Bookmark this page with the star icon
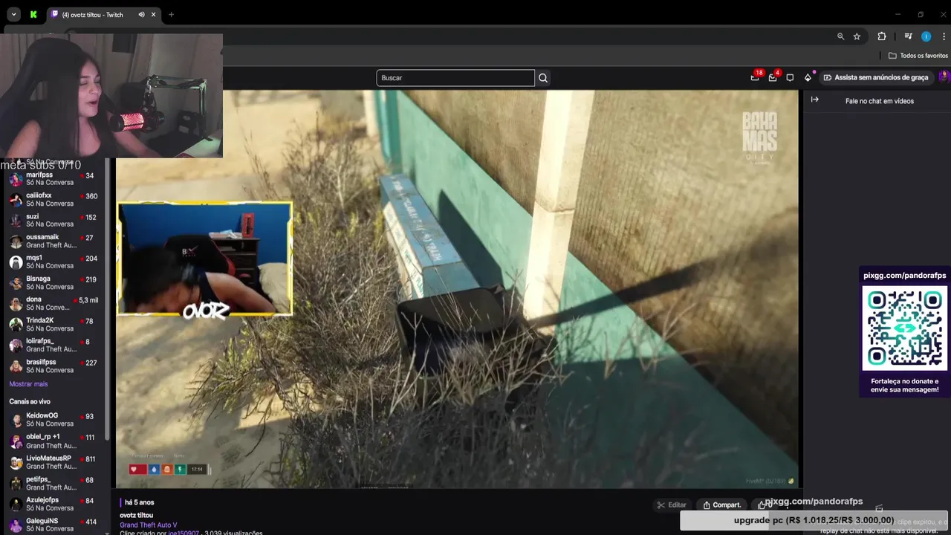 [857, 36]
